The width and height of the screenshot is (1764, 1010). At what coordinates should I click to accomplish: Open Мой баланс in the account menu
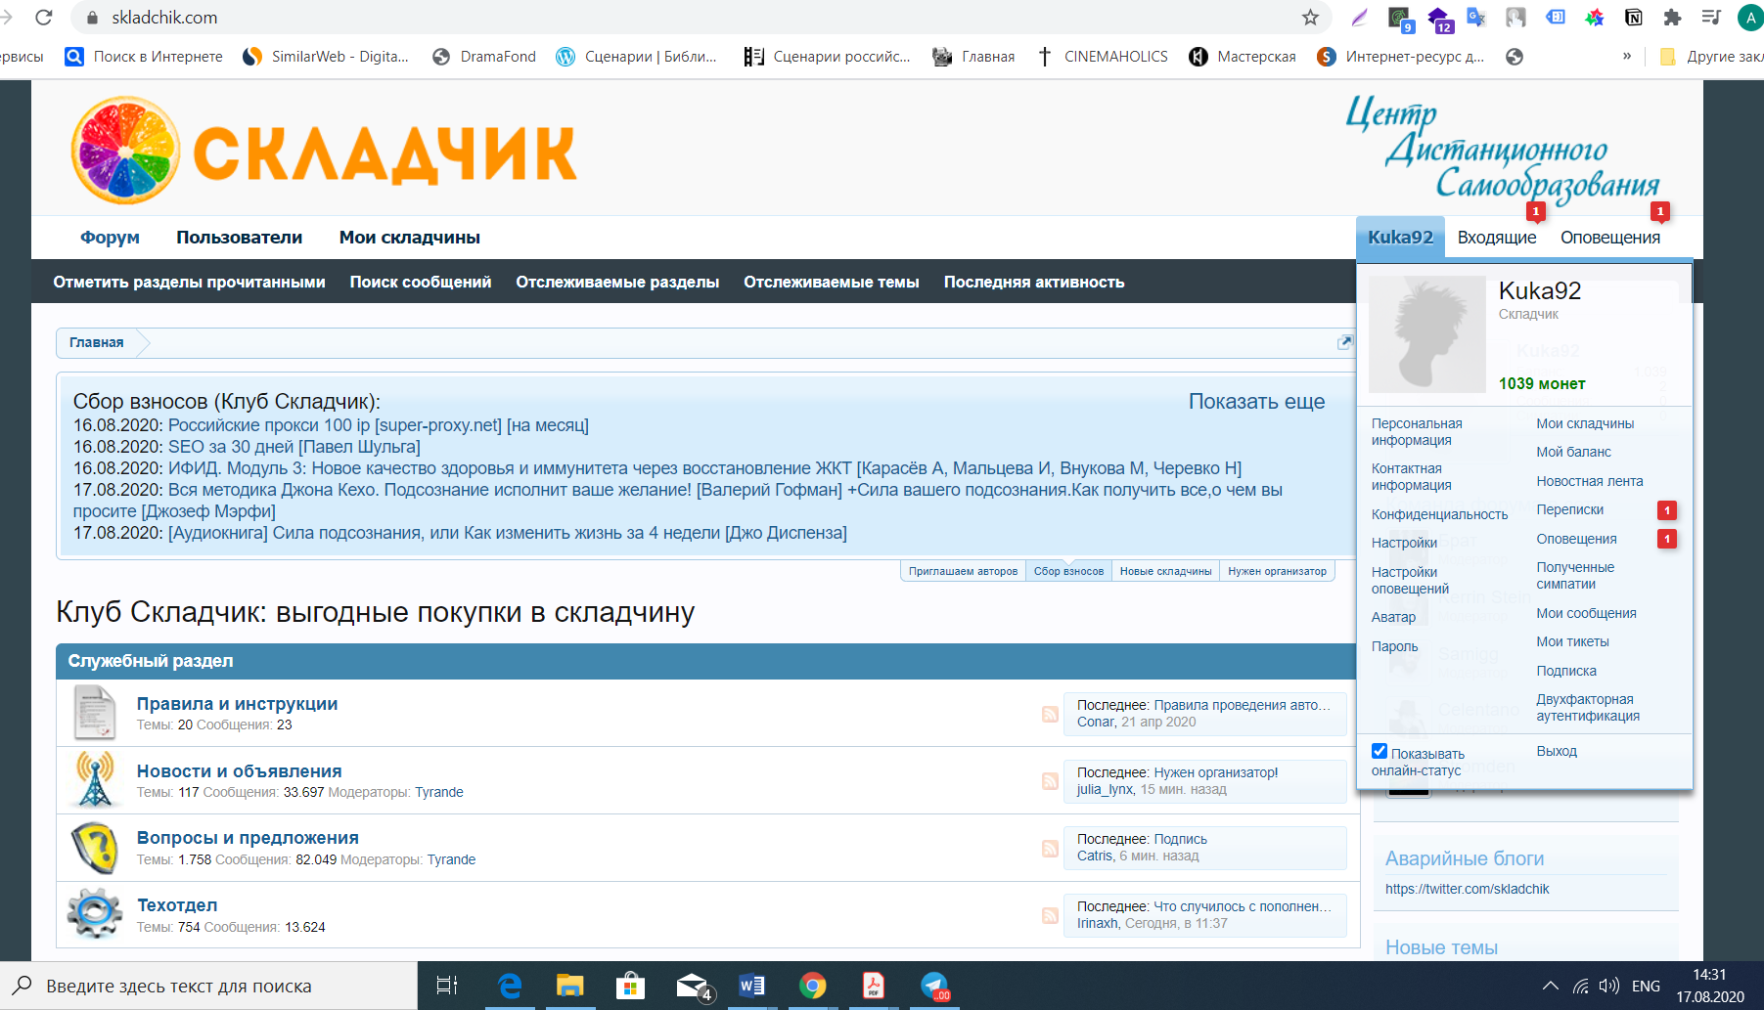1573,452
